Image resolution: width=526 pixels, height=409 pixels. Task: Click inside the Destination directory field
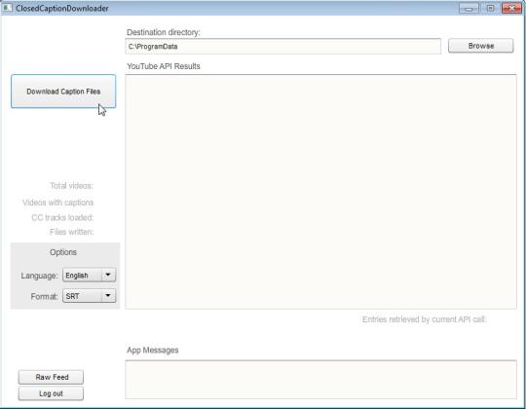tap(282, 47)
